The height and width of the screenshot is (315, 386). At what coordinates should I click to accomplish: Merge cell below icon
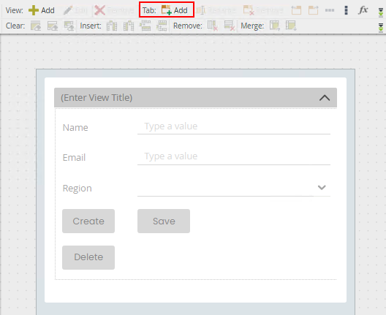[291, 26]
